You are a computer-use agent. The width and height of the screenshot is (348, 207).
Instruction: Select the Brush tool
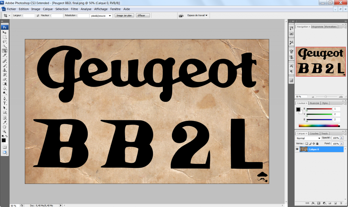pyautogui.click(x=4, y=65)
